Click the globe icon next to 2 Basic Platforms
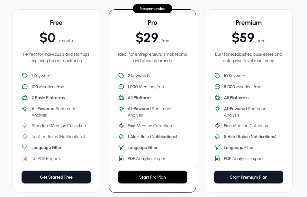 [x=25, y=98]
